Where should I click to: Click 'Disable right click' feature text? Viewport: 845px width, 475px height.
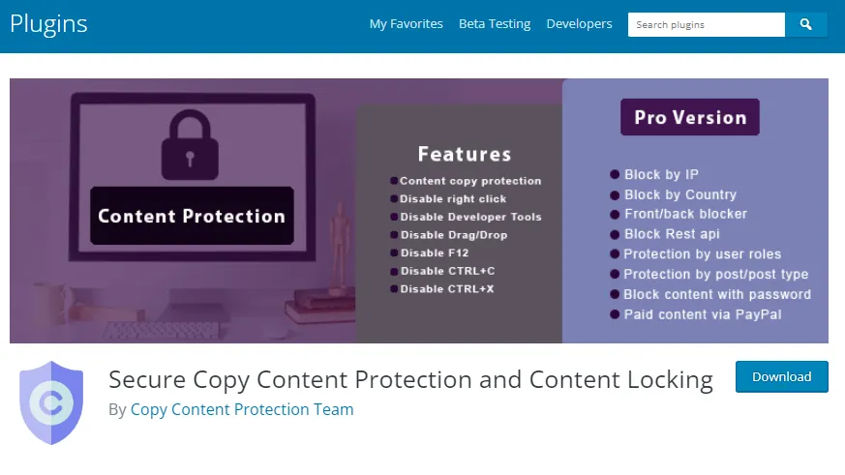tap(453, 198)
